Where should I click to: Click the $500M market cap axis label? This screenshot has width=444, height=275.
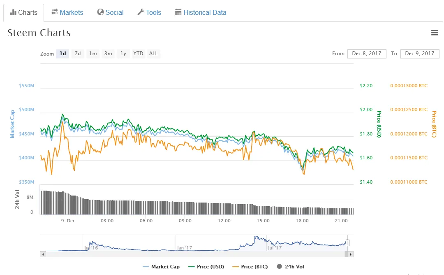pyautogui.click(x=26, y=110)
